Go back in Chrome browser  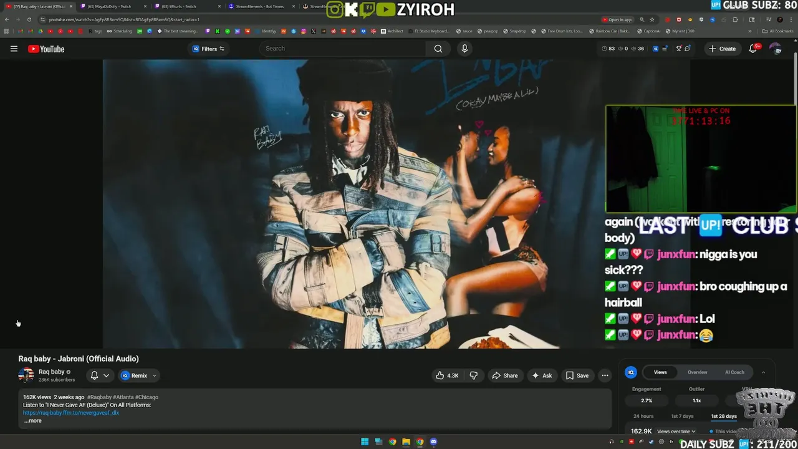pos(7,19)
